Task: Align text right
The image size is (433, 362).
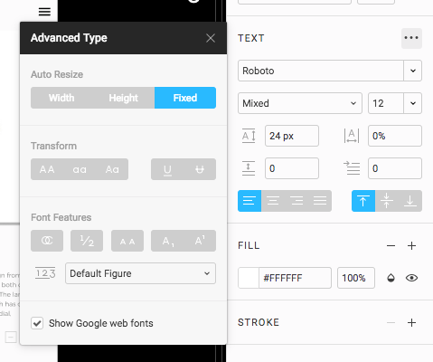Action: tap(297, 201)
